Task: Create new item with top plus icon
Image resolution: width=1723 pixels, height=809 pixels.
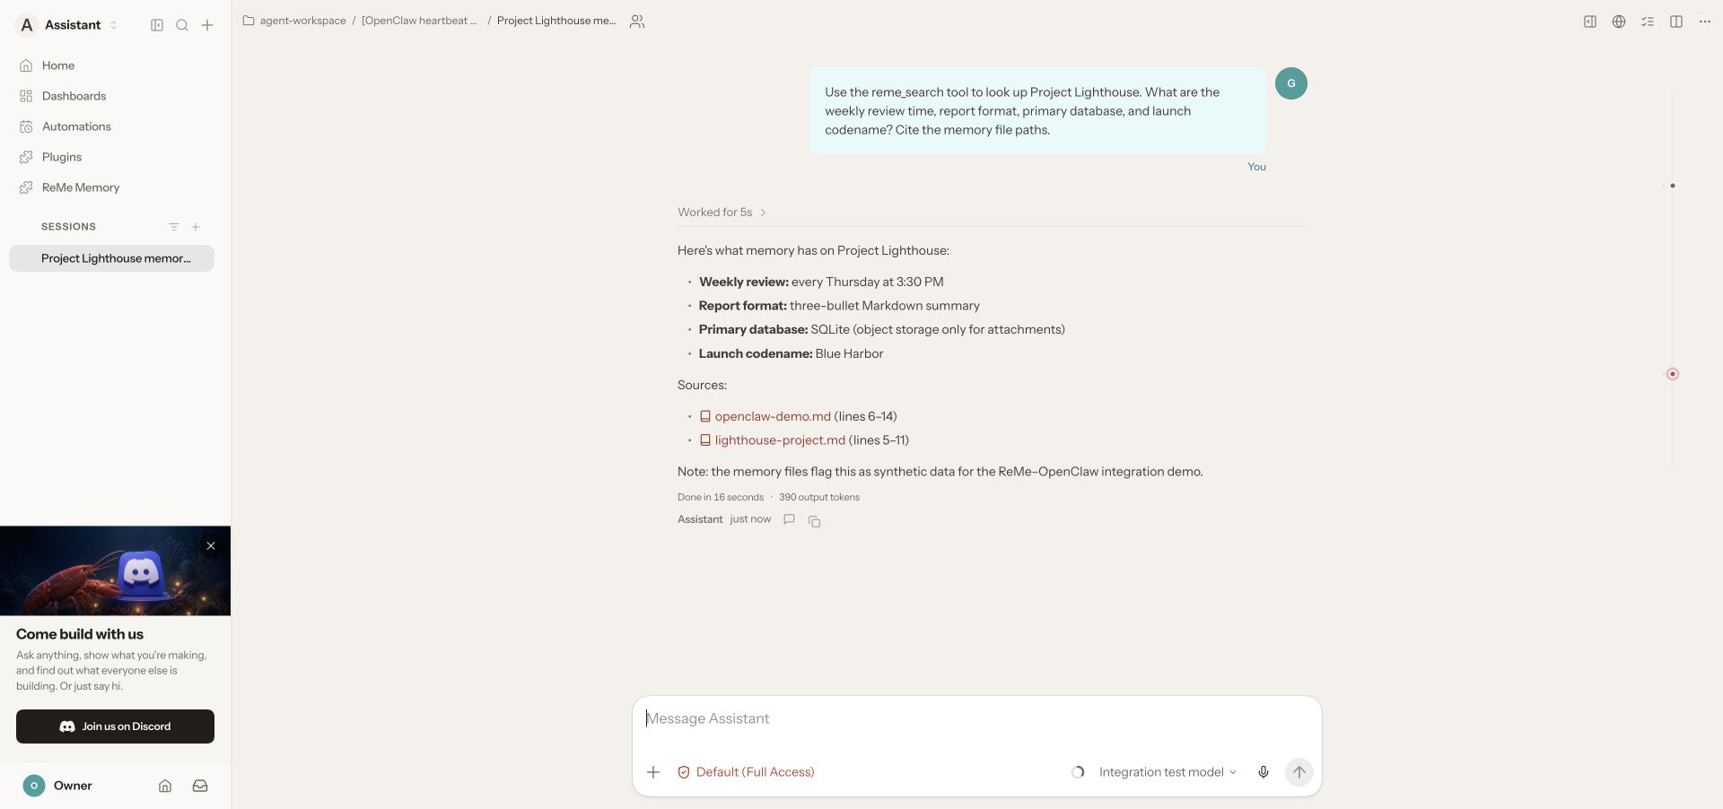Action: click(x=207, y=25)
